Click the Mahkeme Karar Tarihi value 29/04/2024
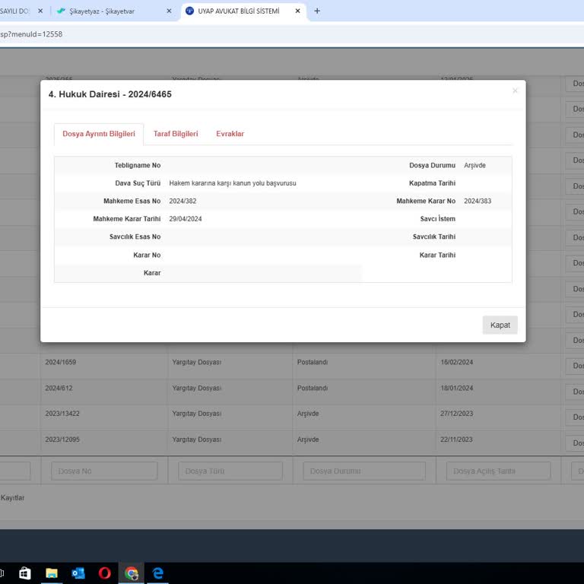Image resolution: width=584 pixels, height=584 pixels. tap(186, 219)
